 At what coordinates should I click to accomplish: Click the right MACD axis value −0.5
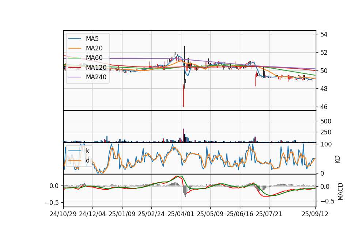click(327, 201)
